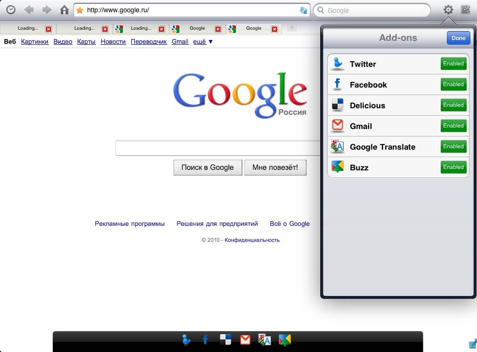Bookmark page with the star icon
477x352 pixels.
point(80,10)
